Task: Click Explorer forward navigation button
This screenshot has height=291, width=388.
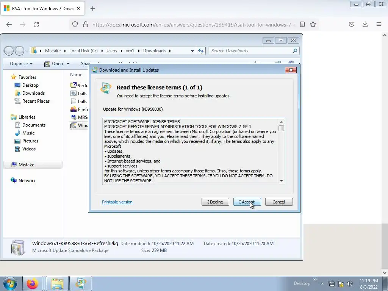Action: (19, 51)
